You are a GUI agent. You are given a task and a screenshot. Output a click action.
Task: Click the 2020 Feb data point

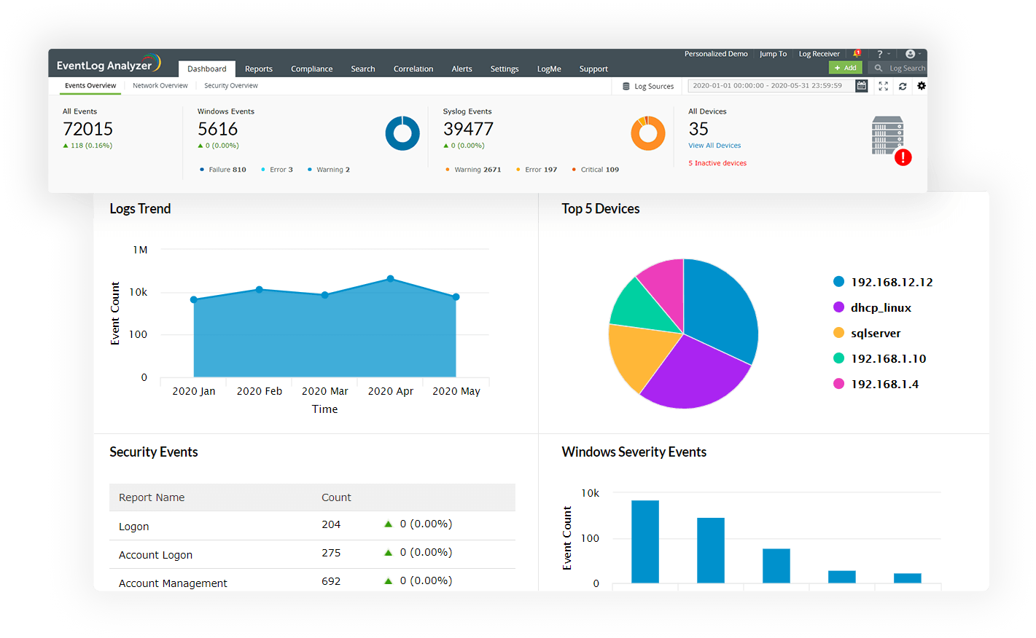pyautogui.click(x=260, y=290)
